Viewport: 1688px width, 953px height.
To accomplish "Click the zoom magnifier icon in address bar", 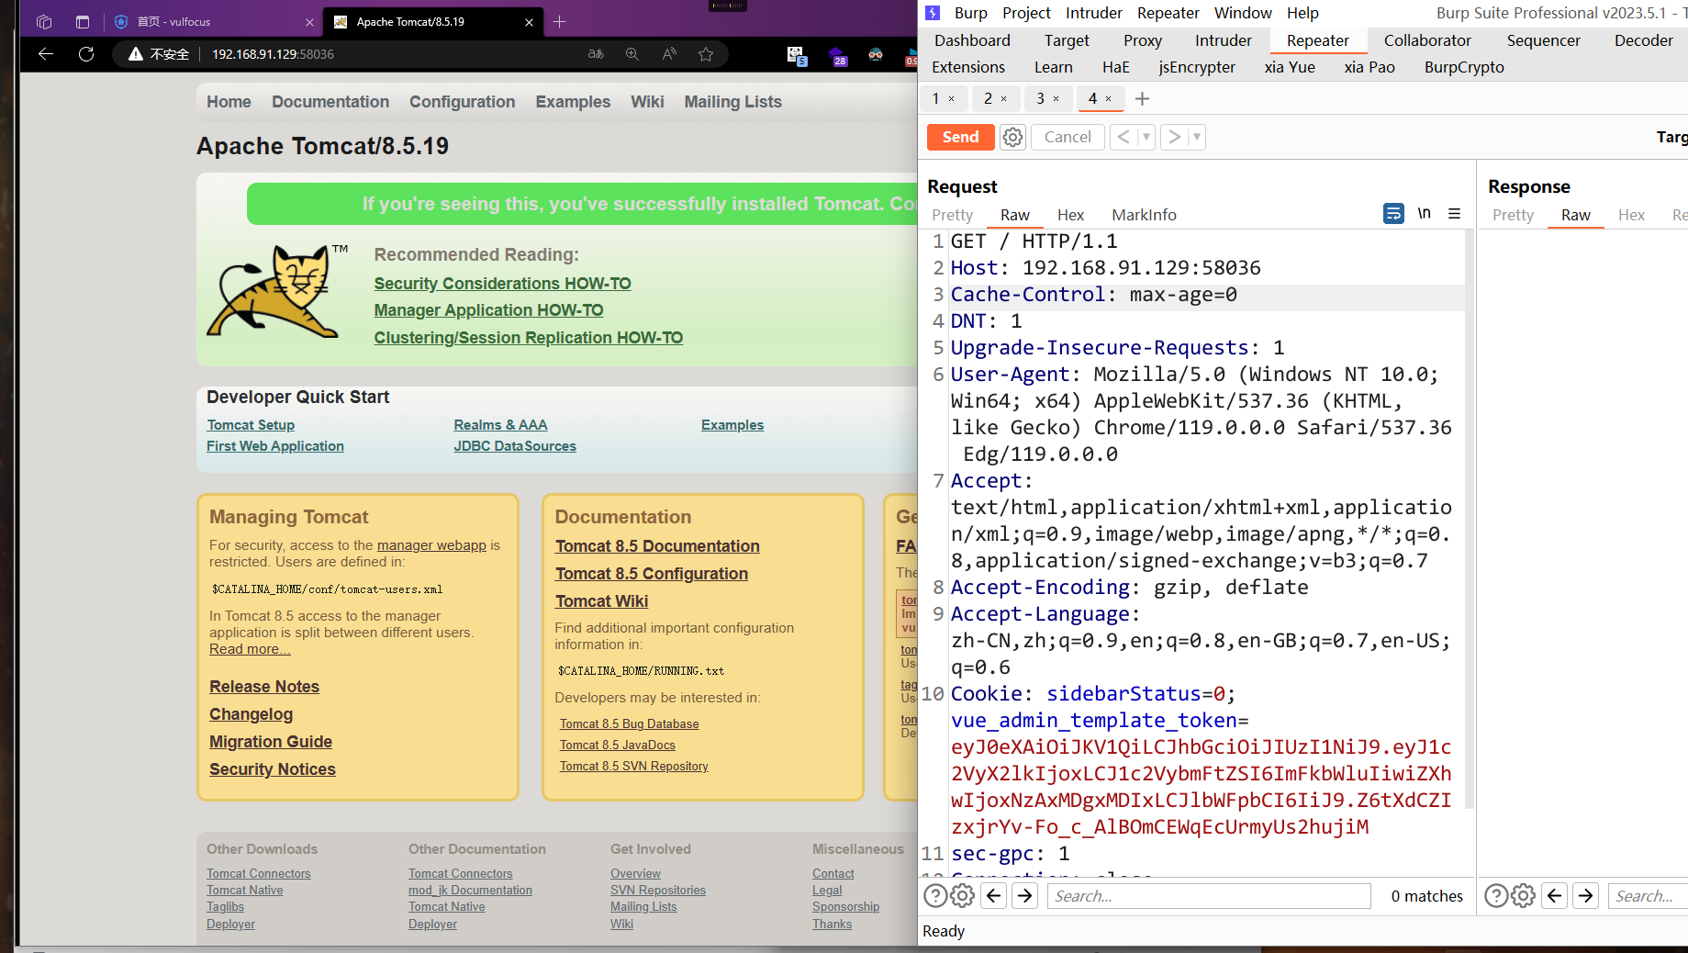I will pos(632,54).
